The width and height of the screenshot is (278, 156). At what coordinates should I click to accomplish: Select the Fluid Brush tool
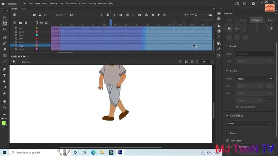(5, 37)
